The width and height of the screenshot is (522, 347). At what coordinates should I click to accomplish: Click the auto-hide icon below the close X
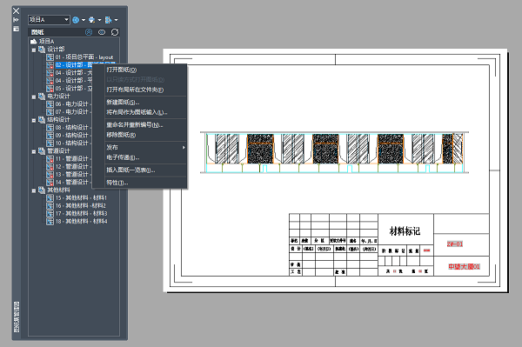coord(16,20)
